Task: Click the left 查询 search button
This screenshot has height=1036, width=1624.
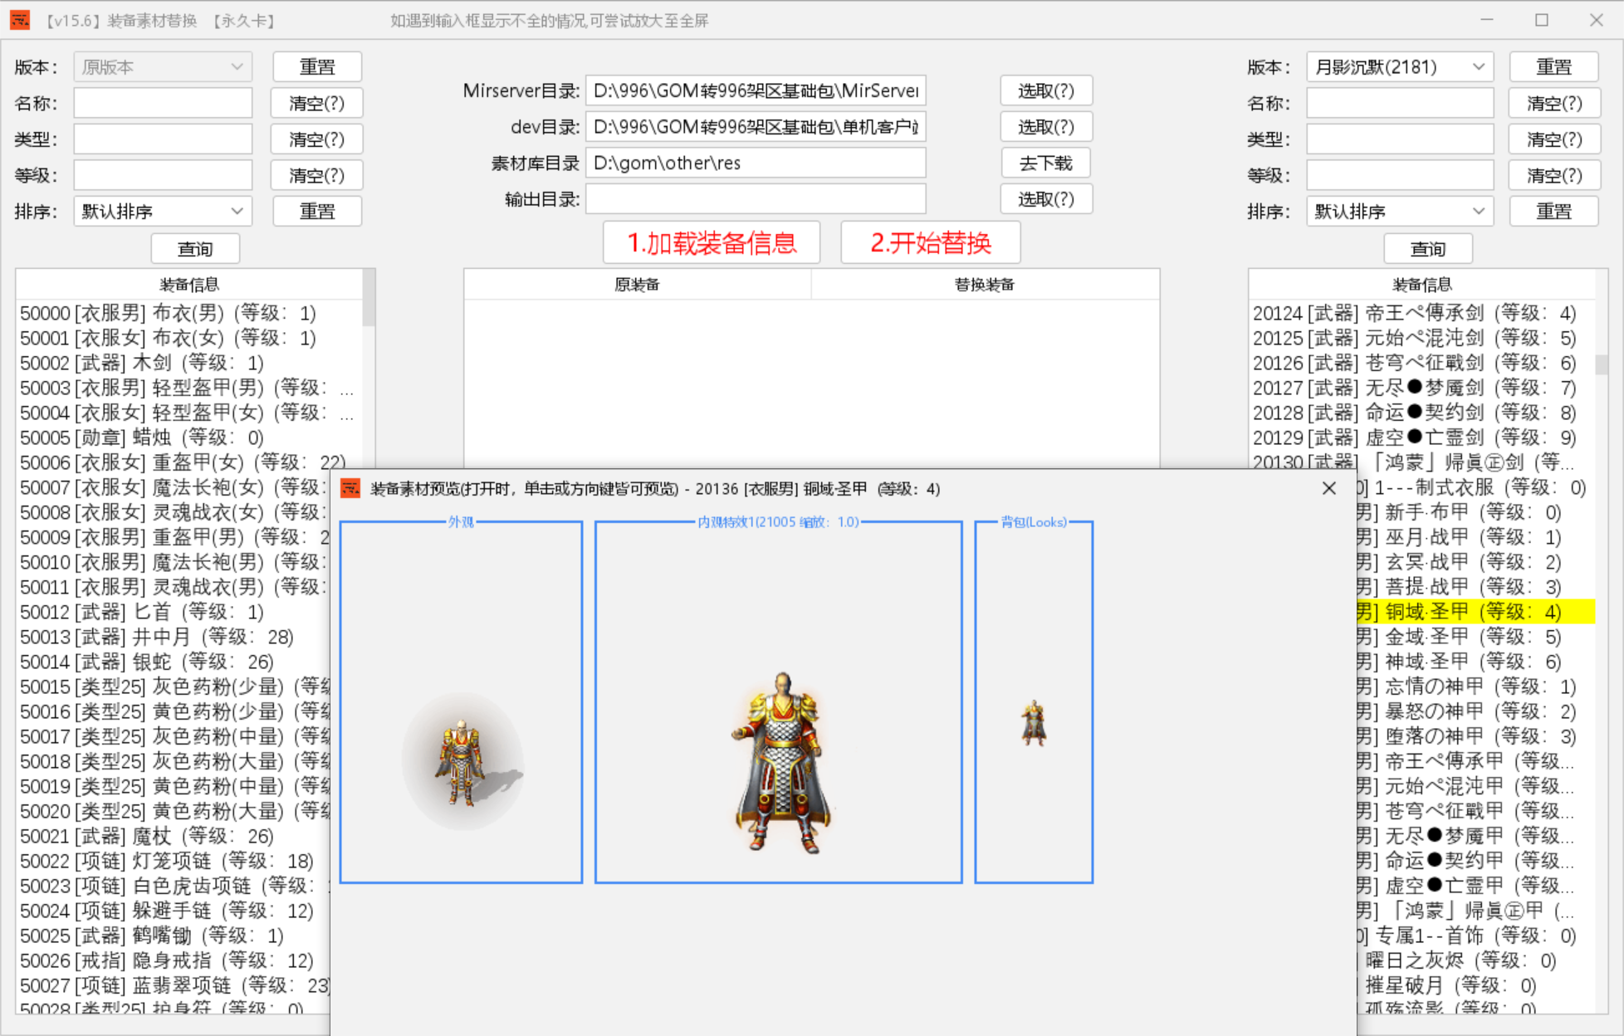Action: coord(195,249)
